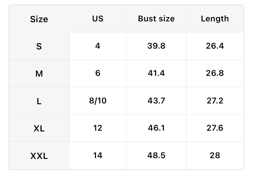Select the M size row label

pyautogui.click(x=39, y=74)
